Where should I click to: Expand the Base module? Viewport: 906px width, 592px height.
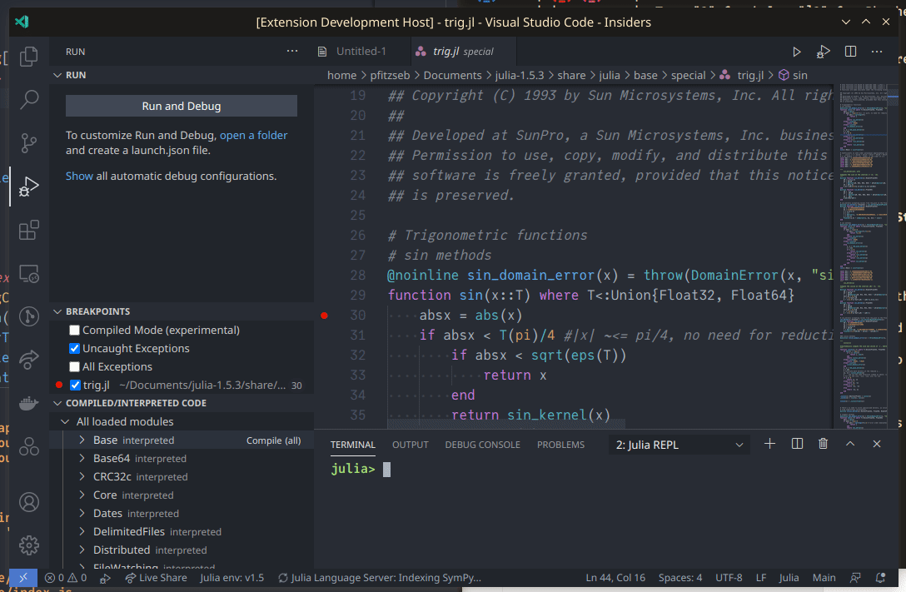82,440
